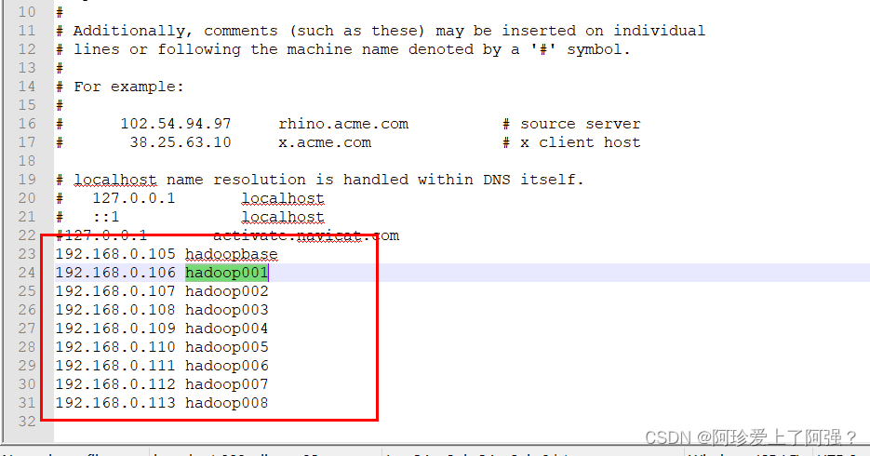Click IP address 192.168.0.113
Viewport: 870px width, 456px height.
(115, 403)
